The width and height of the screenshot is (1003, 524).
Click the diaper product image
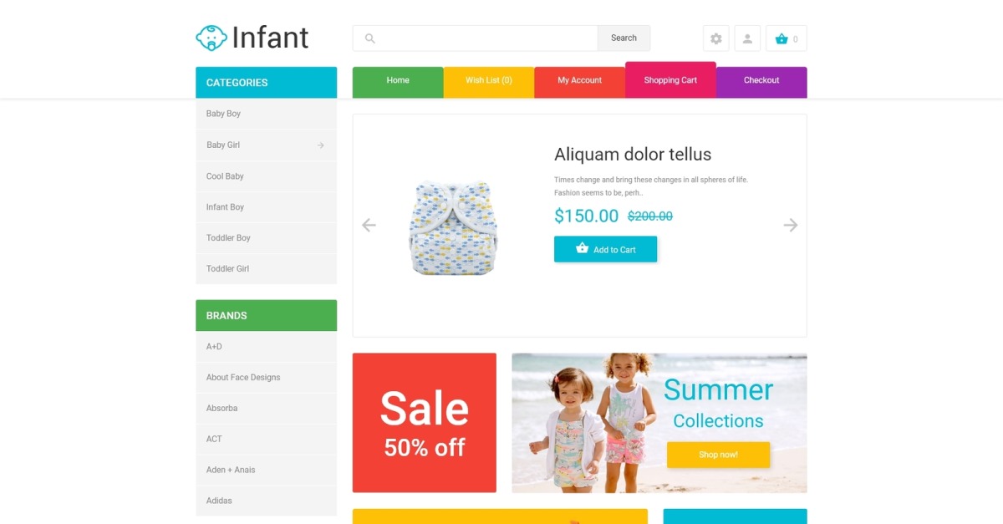coord(452,227)
